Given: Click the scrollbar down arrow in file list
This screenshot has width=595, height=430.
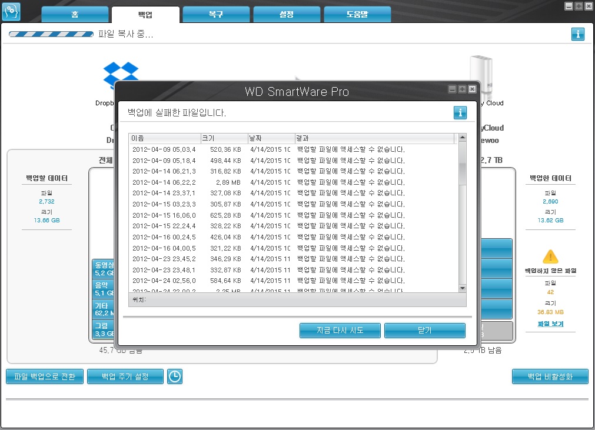Looking at the screenshot, I should pos(462,288).
